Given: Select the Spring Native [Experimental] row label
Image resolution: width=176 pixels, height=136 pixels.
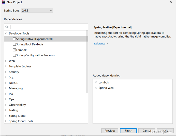Looking at the screenshot, I should 34,39.
